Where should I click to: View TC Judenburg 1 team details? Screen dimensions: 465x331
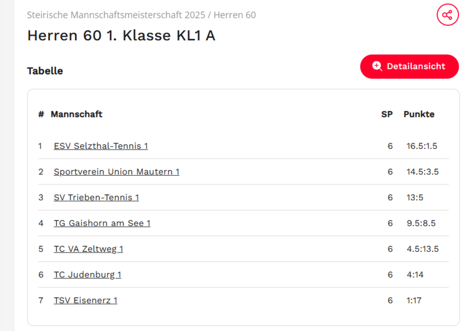[87, 275]
